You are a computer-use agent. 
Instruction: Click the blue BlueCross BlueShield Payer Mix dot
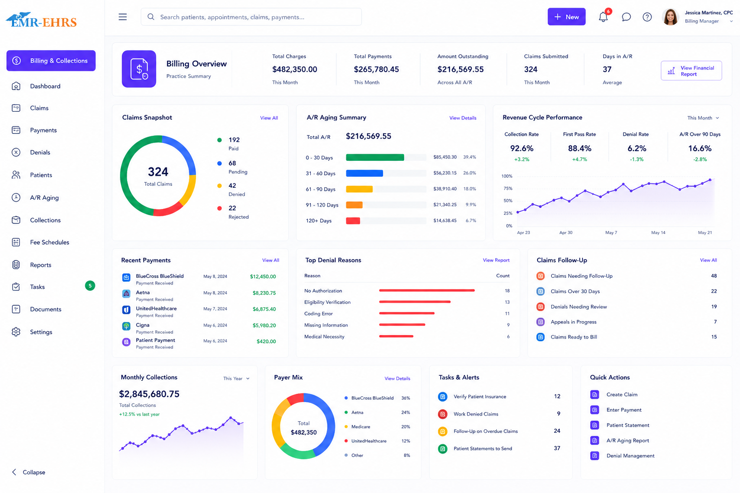point(346,398)
